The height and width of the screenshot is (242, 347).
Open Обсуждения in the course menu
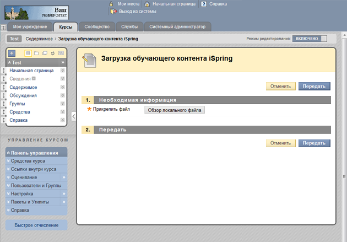click(23, 95)
